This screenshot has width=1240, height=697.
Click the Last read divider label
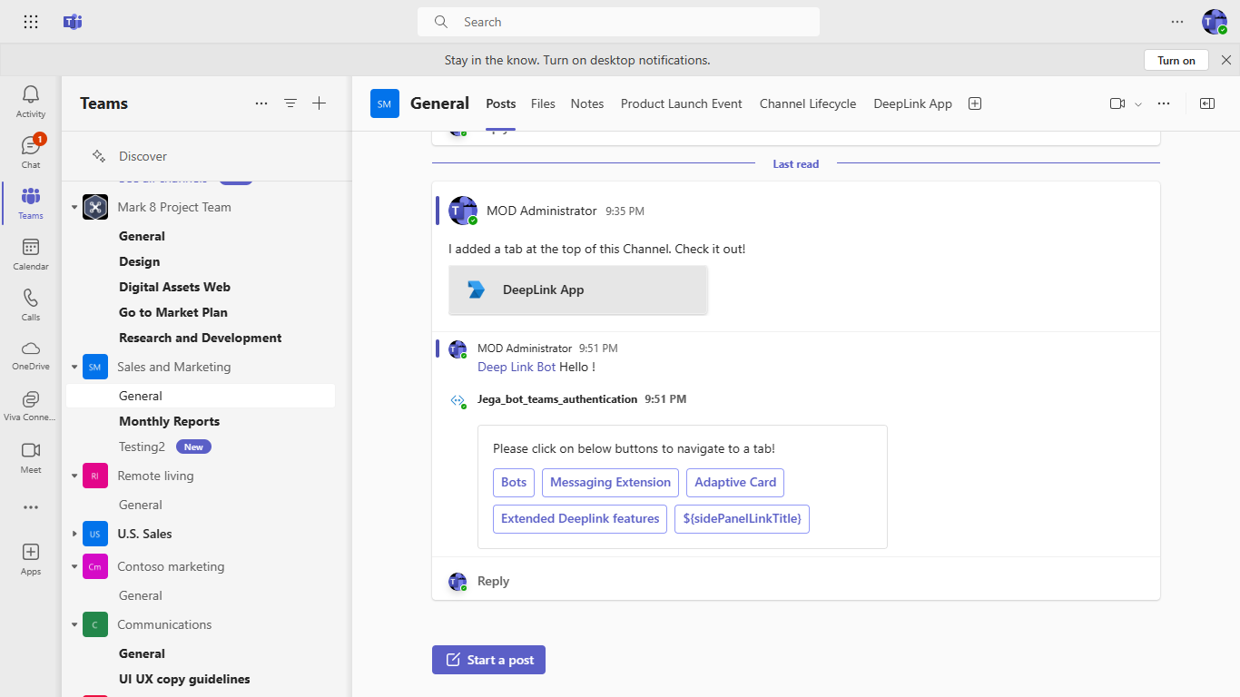796,164
